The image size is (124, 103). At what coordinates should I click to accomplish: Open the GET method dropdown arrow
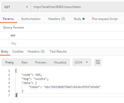click(x=27, y=7)
